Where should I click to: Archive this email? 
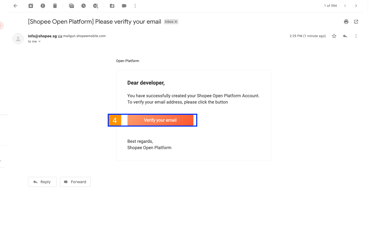pos(31,6)
